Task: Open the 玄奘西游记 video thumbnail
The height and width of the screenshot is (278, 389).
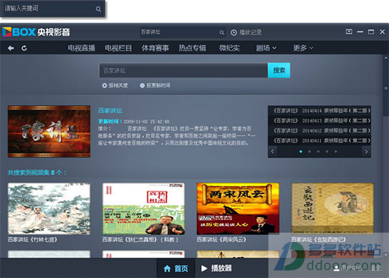Action: tap(333, 209)
